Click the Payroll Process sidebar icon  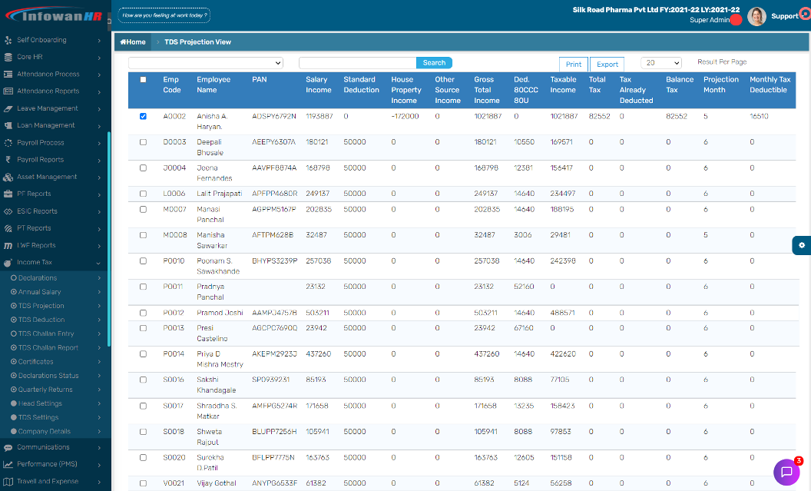[8, 143]
